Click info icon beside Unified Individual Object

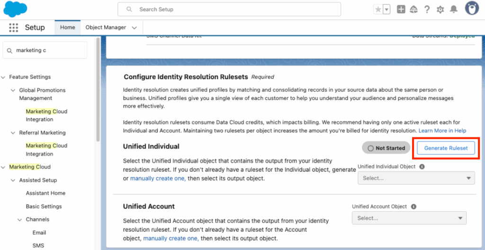(422, 167)
